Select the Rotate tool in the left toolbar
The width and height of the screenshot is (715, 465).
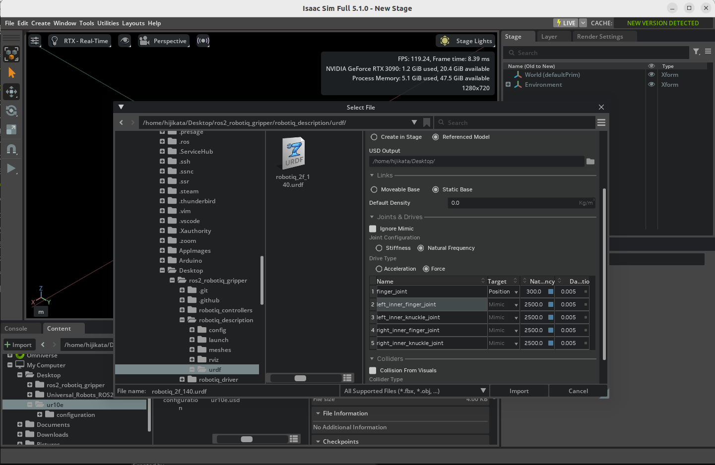(x=11, y=111)
